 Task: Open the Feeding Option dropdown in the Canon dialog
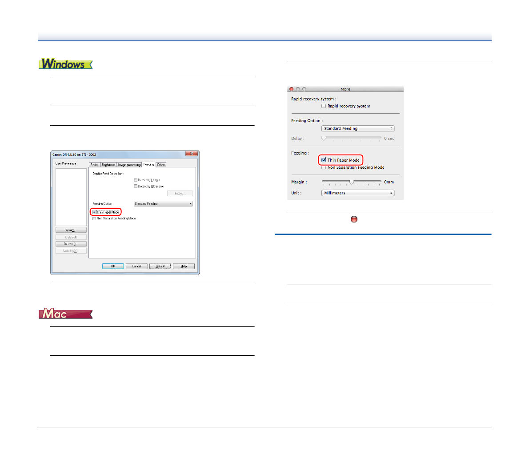[163, 204]
